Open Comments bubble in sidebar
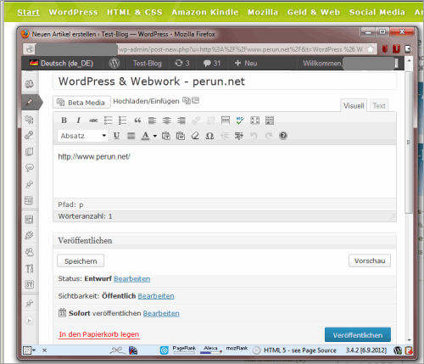This screenshot has width=424, height=364. tap(30, 168)
